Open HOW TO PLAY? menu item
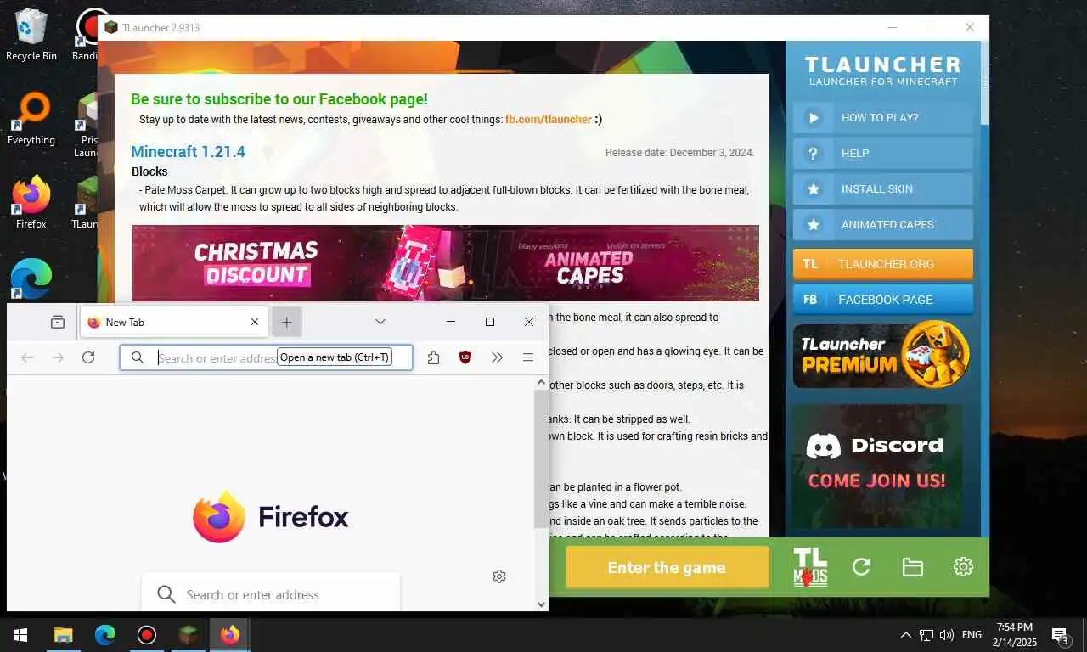The height and width of the screenshot is (652, 1087). [x=883, y=118]
